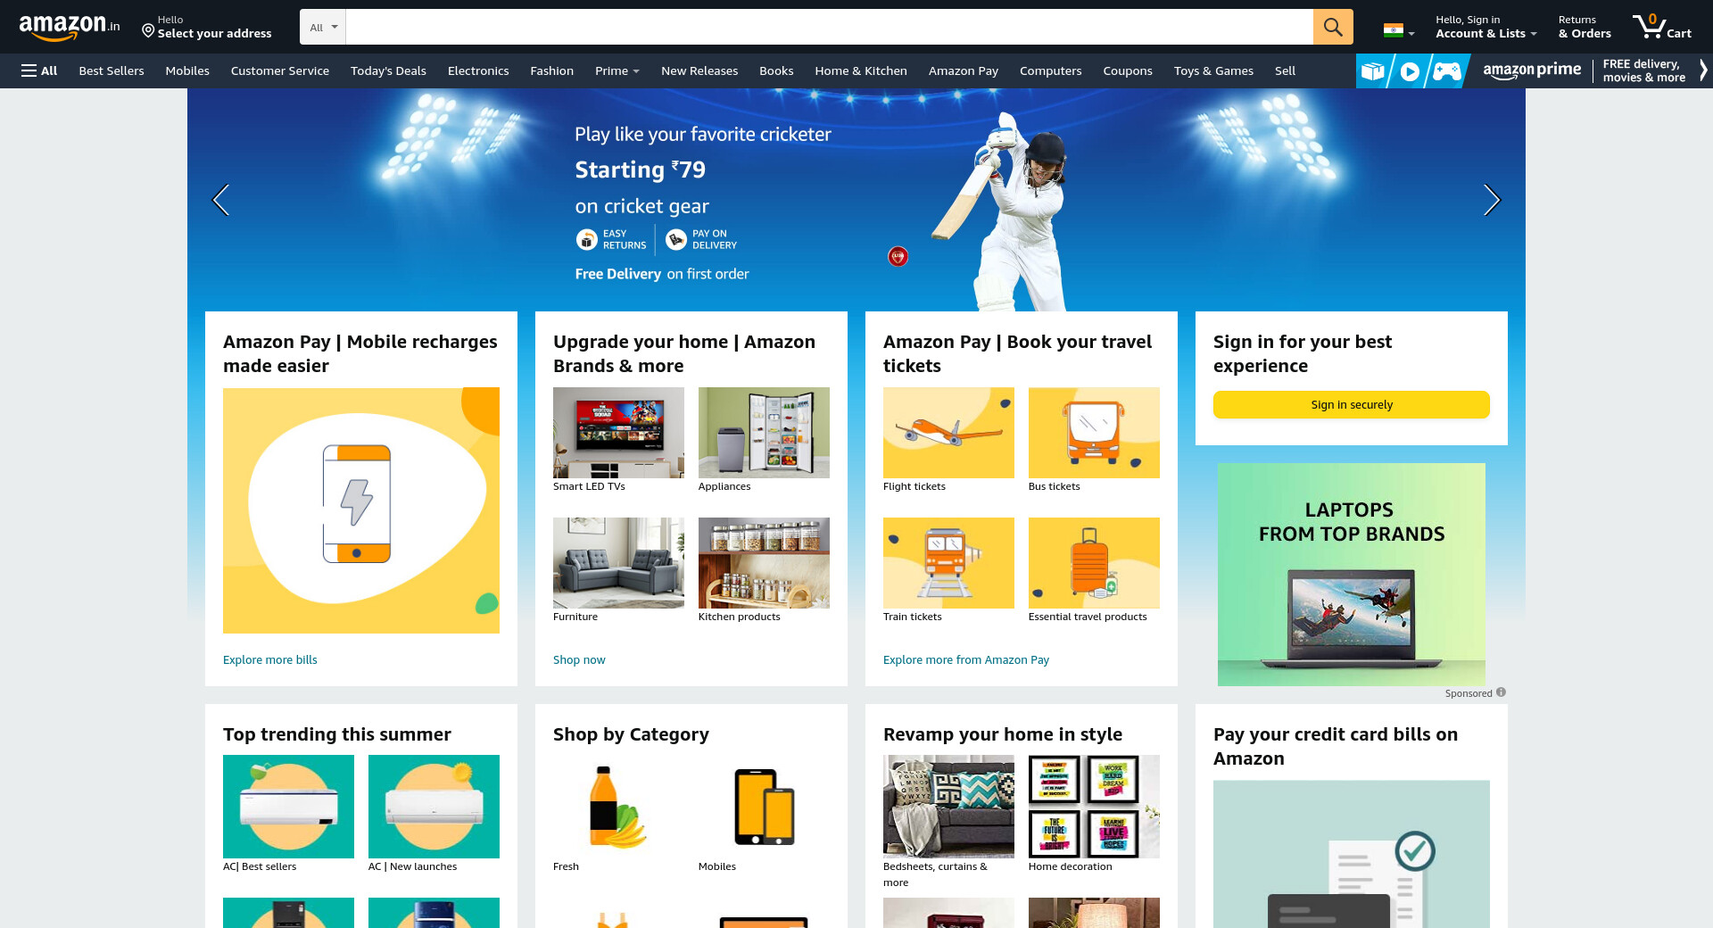This screenshot has height=928, width=1713.
Task: Click the previous banner arrow
Action: click(221, 200)
